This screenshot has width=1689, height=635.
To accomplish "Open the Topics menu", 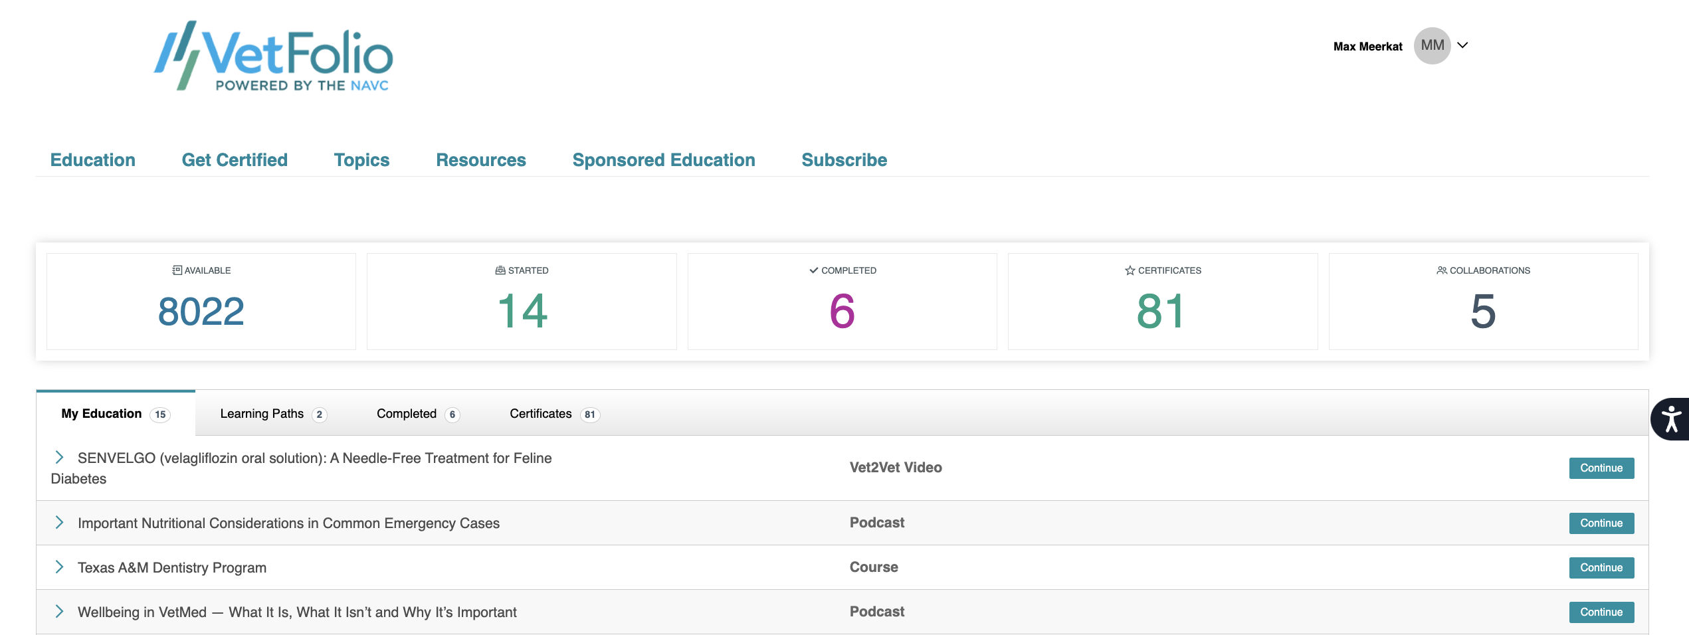I will click(361, 160).
